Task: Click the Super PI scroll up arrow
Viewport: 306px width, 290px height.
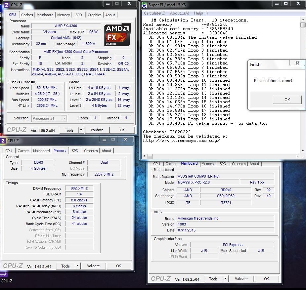Action: pyautogui.click(x=303, y=20)
